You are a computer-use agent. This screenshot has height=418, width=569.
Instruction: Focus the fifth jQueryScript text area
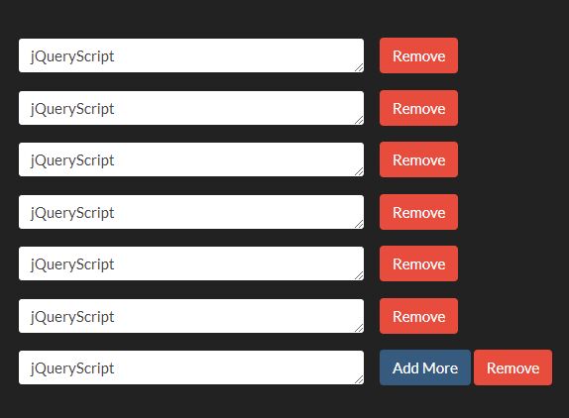pos(191,263)
